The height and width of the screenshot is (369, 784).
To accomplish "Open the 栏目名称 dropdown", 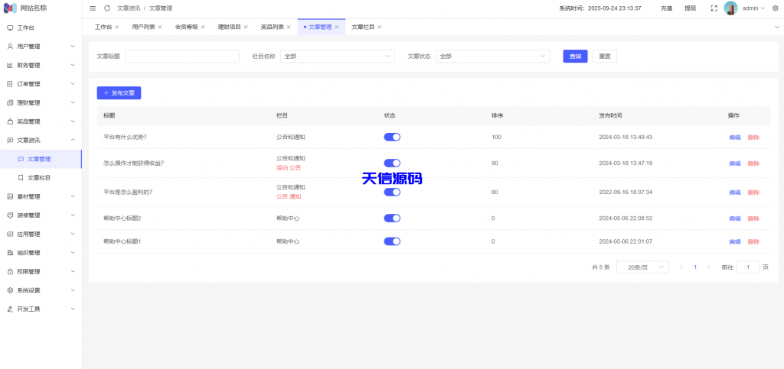I will click(337, 56).
